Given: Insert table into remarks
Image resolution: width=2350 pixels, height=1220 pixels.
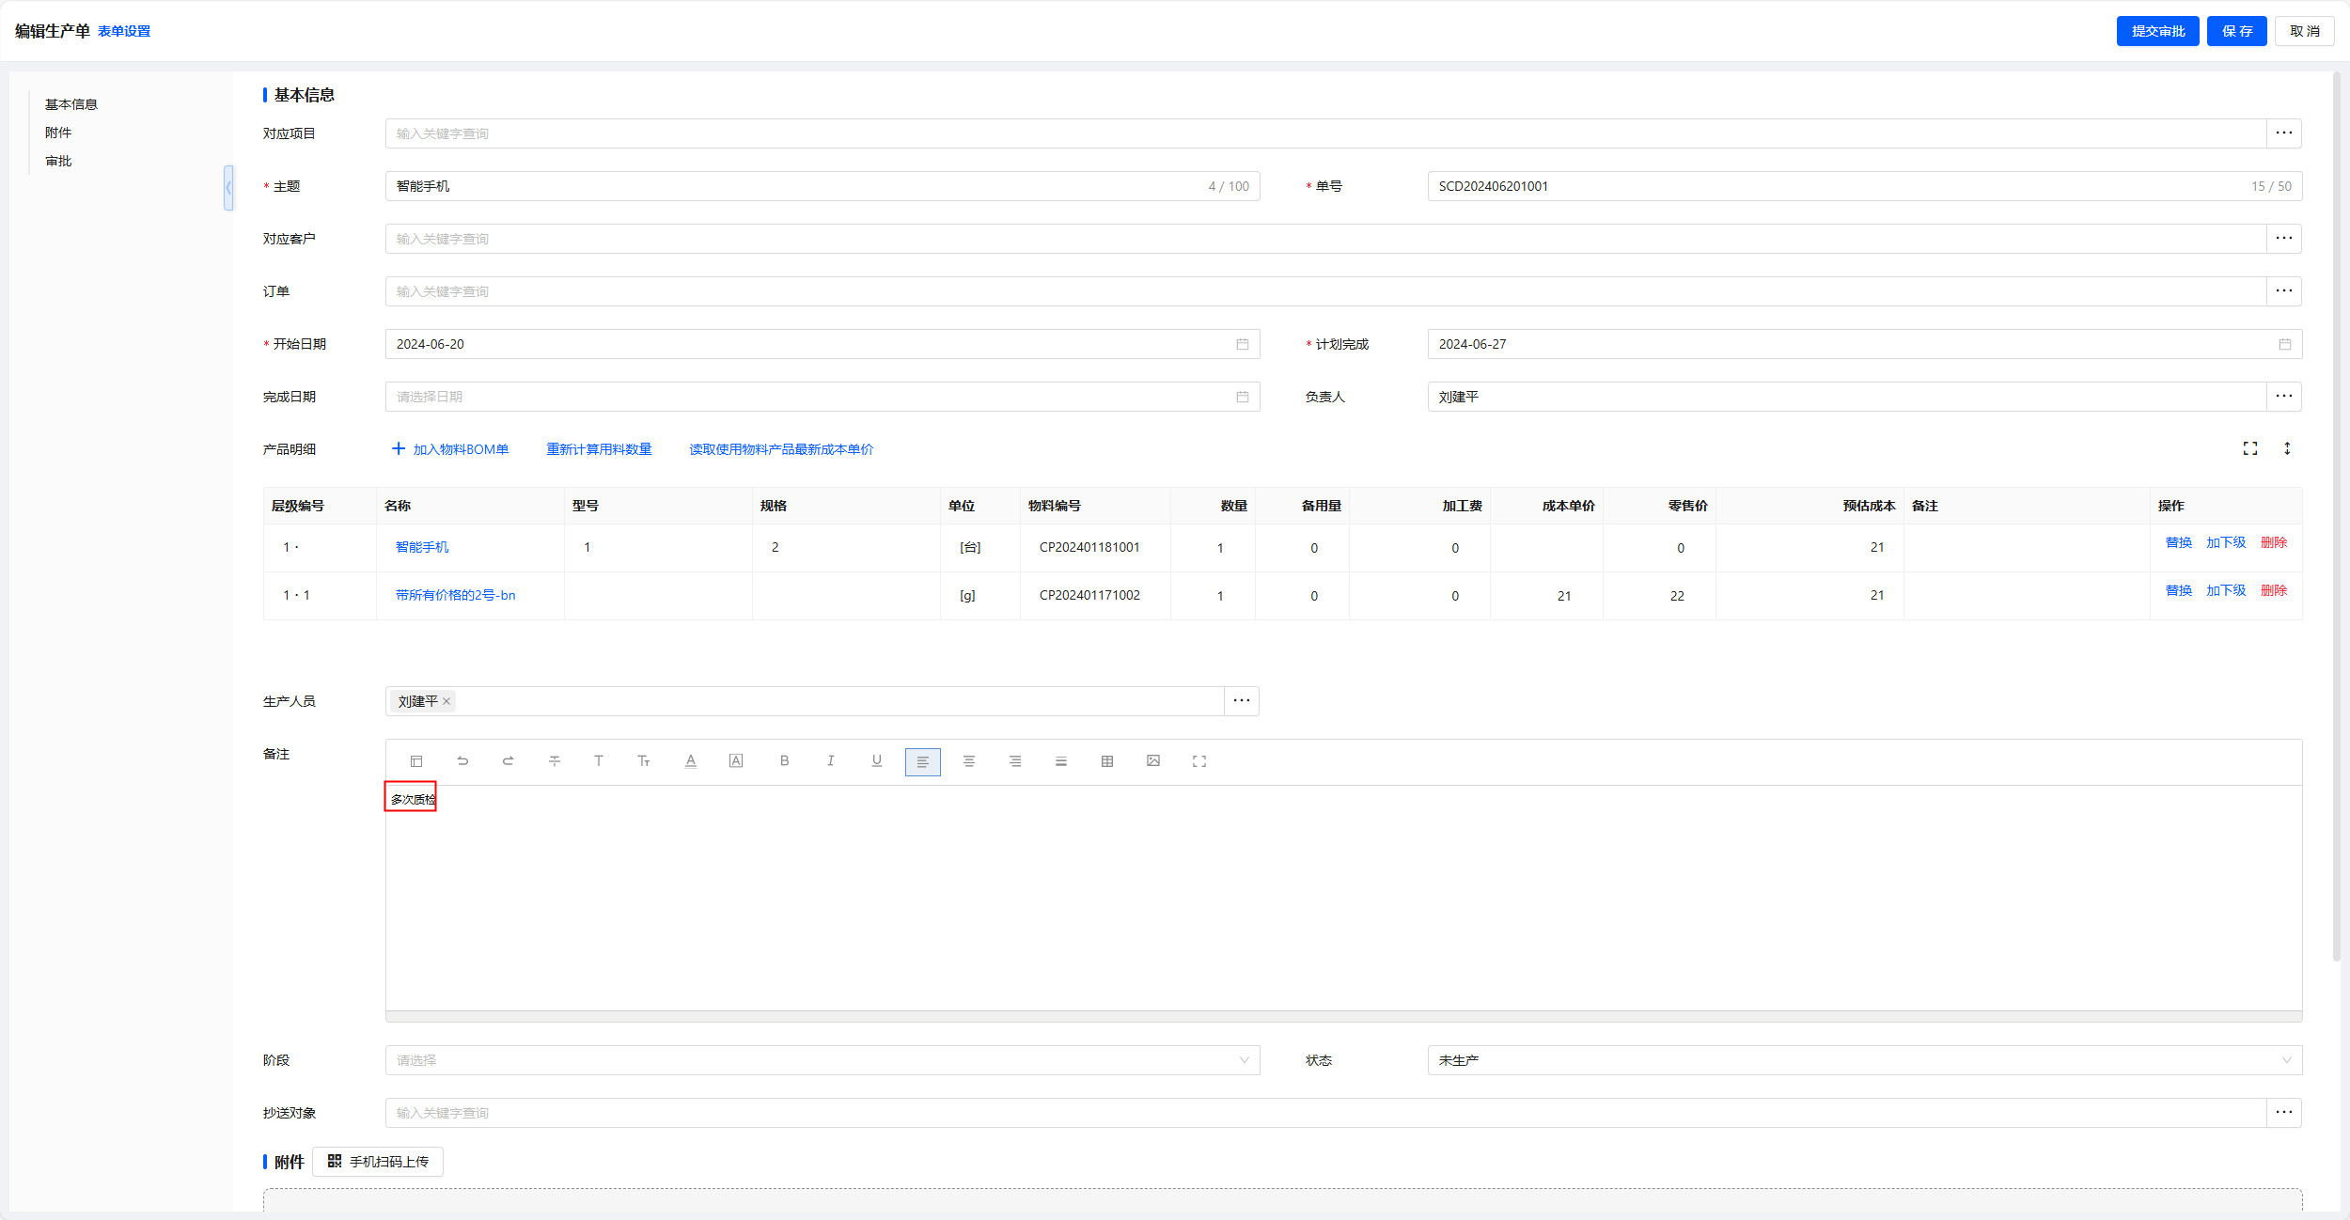Looking at the screenshot, I should (1107, 761).
